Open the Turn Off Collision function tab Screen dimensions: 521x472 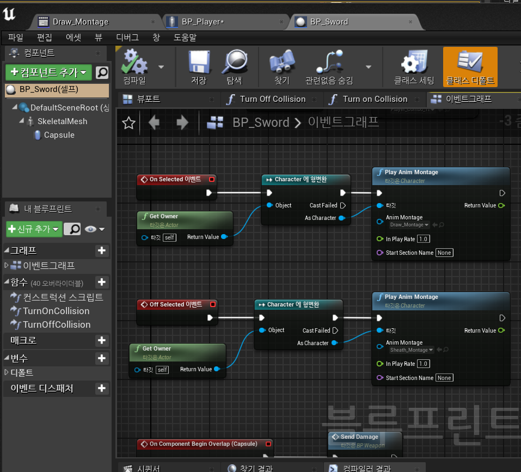tap(272, 99)
